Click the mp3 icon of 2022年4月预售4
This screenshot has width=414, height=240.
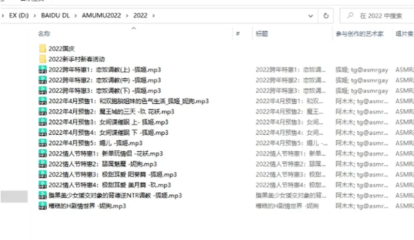(43, 132)
